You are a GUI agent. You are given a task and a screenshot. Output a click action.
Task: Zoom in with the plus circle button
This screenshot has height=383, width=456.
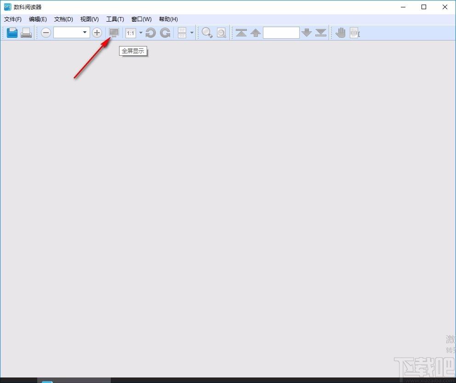97,33
